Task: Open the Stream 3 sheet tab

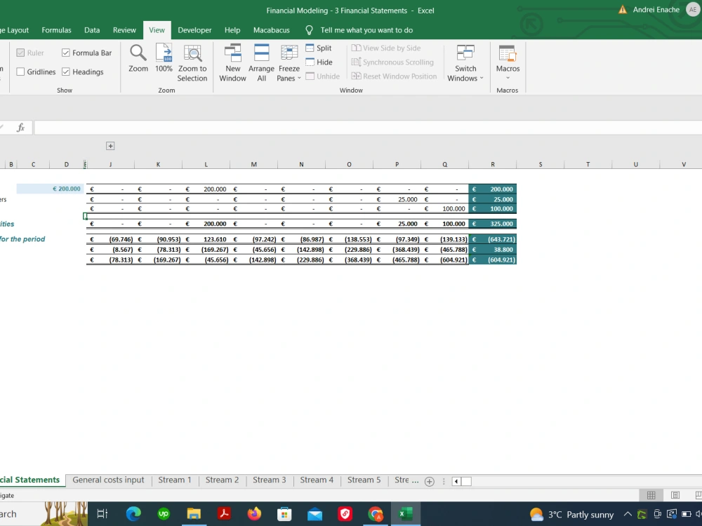Action: point(270,480)
